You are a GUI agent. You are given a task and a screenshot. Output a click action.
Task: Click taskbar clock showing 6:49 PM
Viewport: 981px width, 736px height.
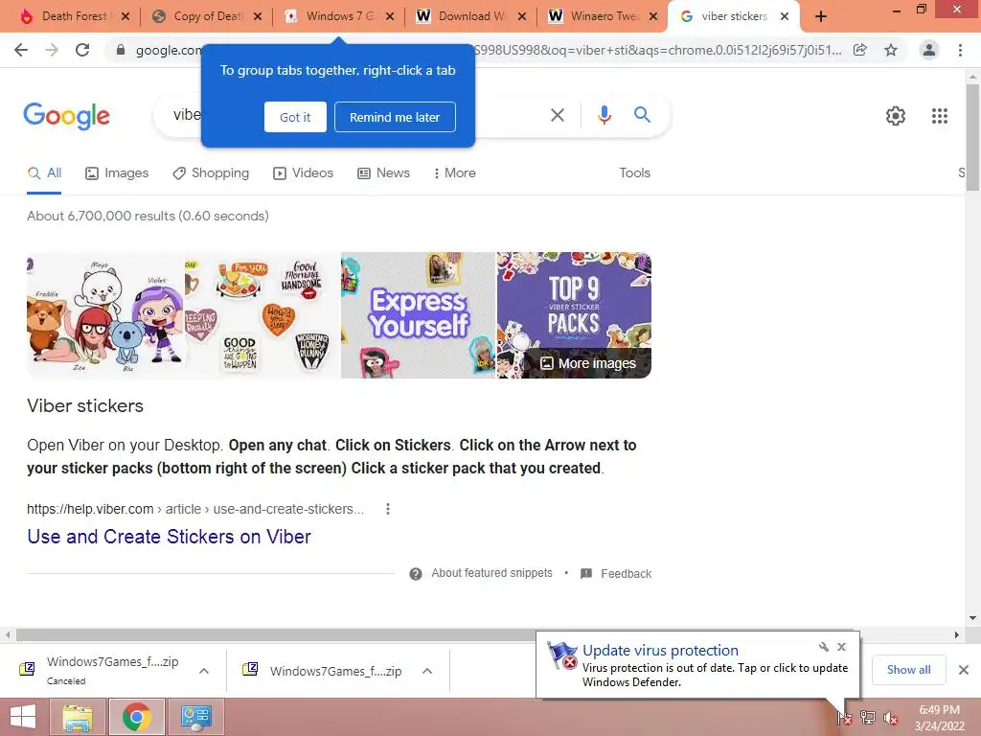coord(939,718)
